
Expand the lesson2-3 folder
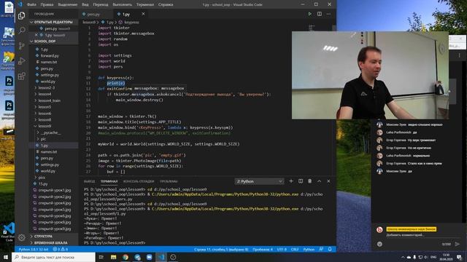(46, 87)
